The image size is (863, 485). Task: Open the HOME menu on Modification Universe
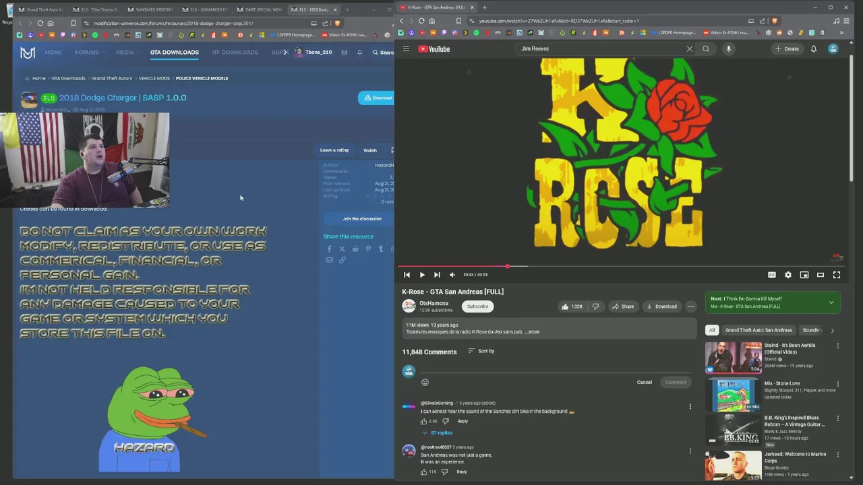(x=53, y=53)
